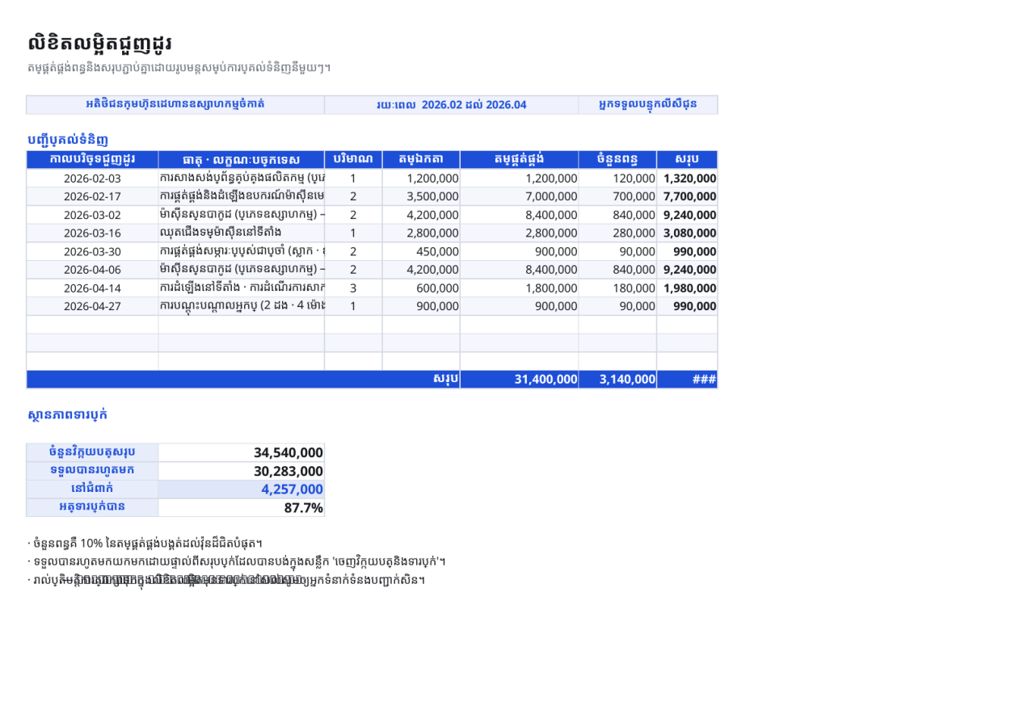This screenshot has height=727, width=1028.
Task: Click the column header "តម្លៃឯកតា"
Action: [421, 160]
